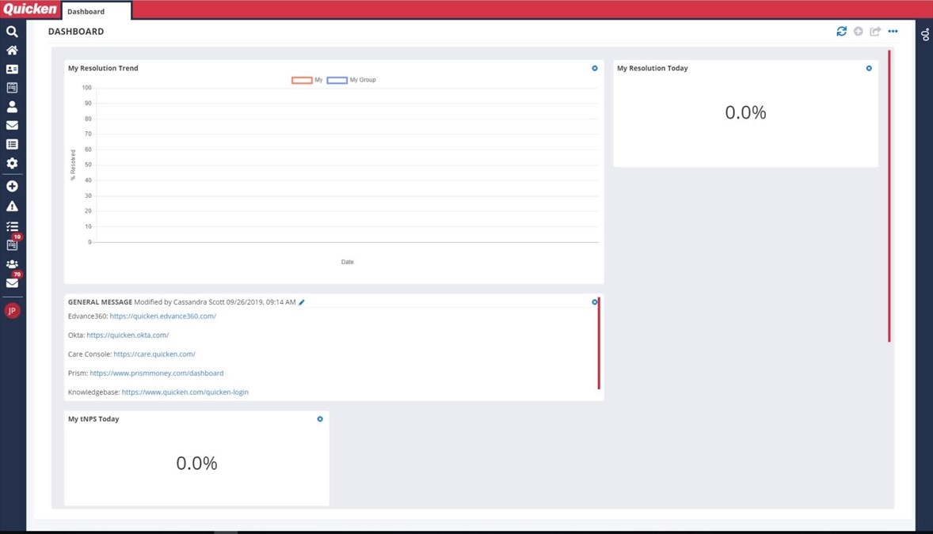The height and width of the screenshot is (534, 933).
Task: Click the contact card icon in sidebar
Action: coord(12,70)
